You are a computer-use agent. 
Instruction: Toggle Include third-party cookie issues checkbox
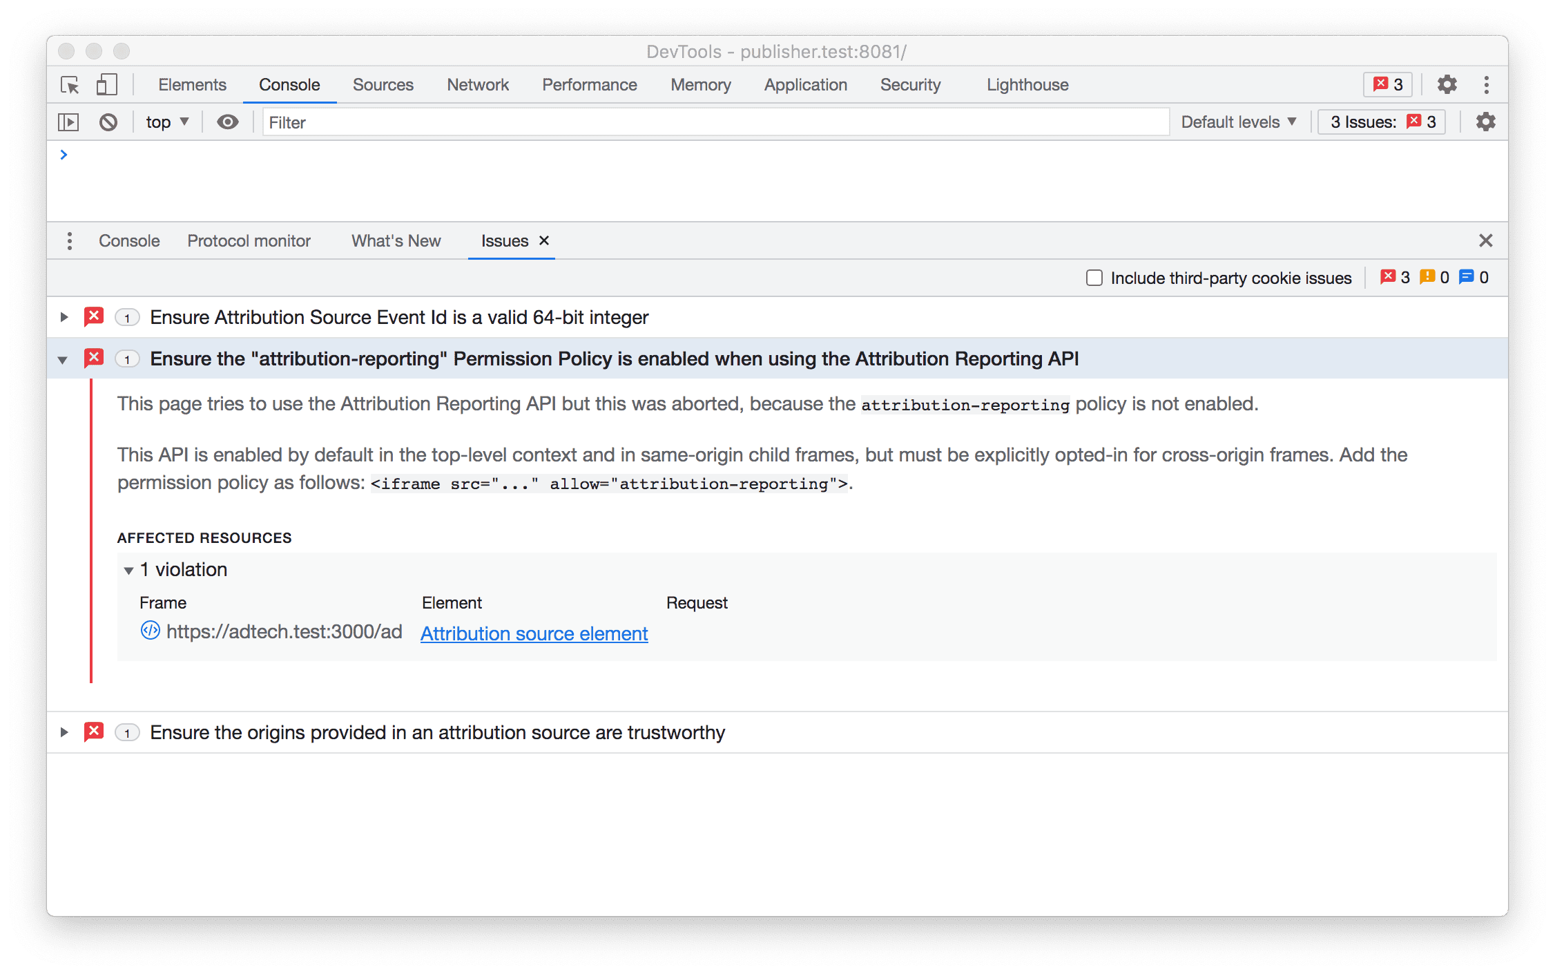coord(1093,277)
